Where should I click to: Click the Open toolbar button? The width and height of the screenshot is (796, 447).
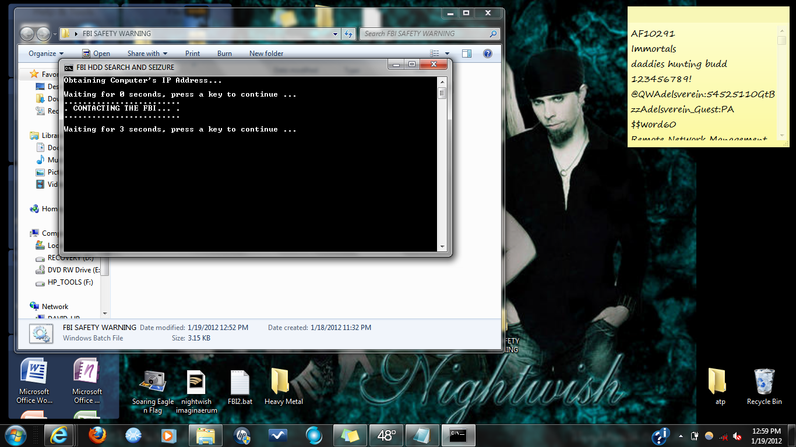pyautogui.click(x=96, y=54)
